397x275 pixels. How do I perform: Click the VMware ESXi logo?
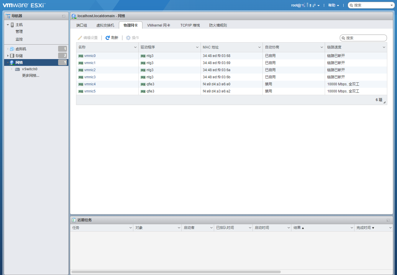click(x=24, y=5)
